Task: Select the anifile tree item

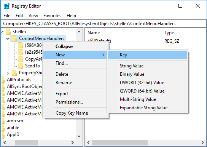Action: (x=13, y=128)
